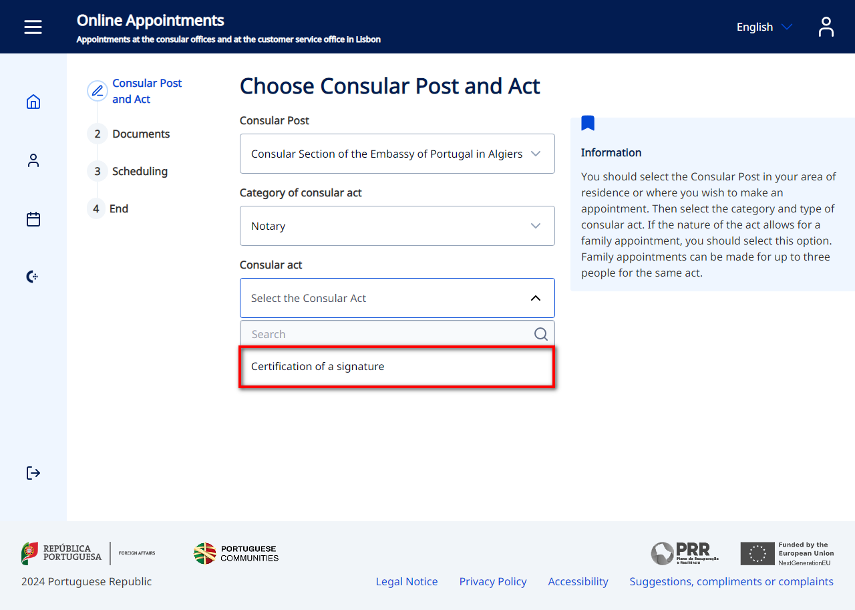Open Suggestions, compliments or complaints link
The image size is (855, 610).
click(x=731, y=581)
